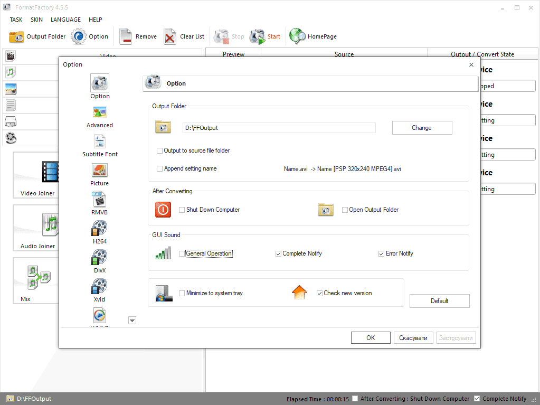Toggle status bar Shut Down Computer checkbox

355,399
